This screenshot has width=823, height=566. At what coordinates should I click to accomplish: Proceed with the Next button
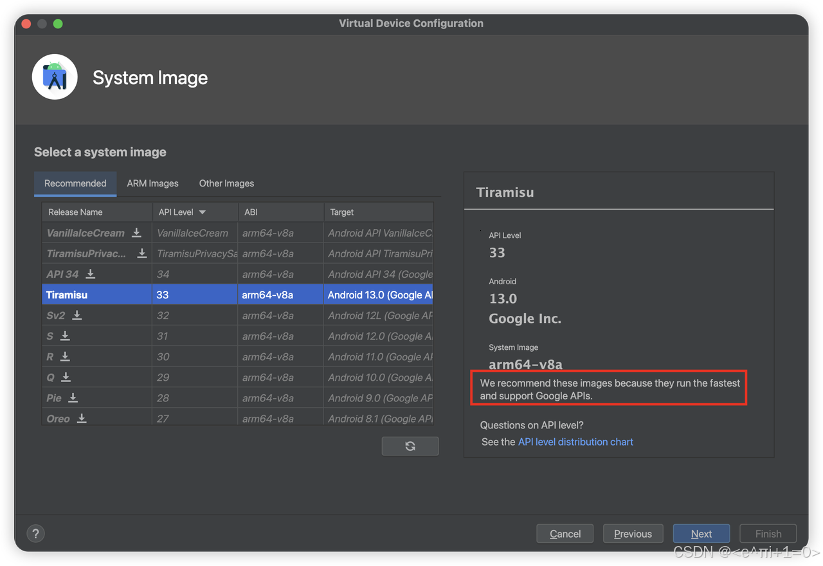coord(701,534)
